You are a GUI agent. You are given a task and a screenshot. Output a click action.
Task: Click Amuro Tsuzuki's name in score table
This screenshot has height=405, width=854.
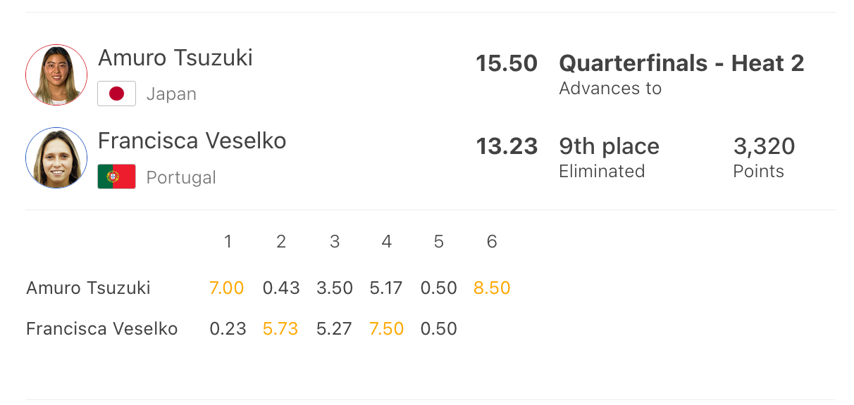click(88, 288)
